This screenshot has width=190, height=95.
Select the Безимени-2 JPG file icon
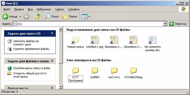click(x=133, y=40)
